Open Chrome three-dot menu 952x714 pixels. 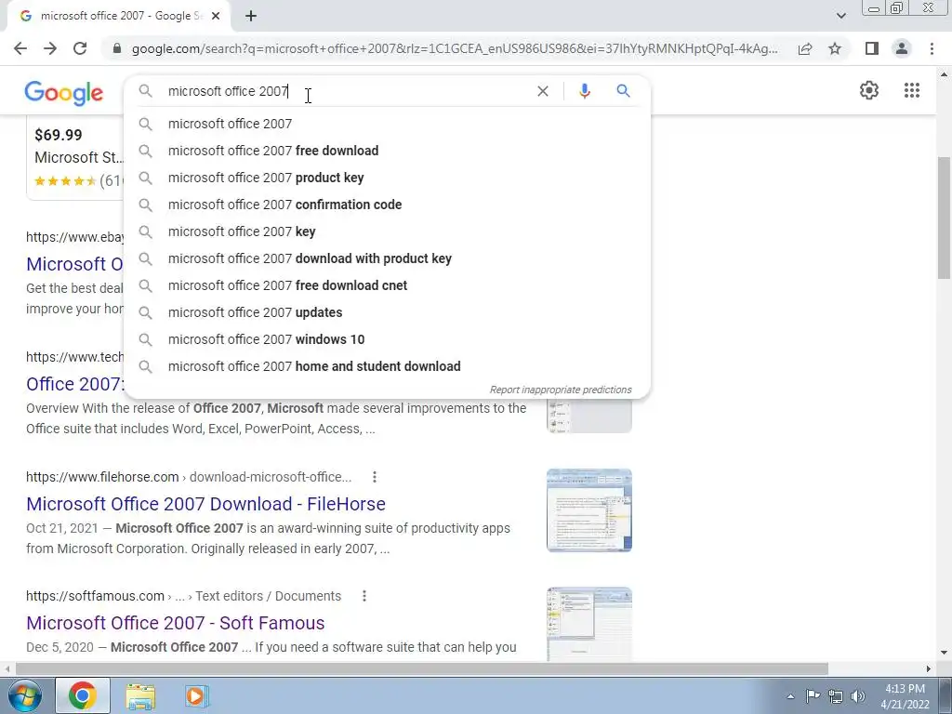pos(932,48)
